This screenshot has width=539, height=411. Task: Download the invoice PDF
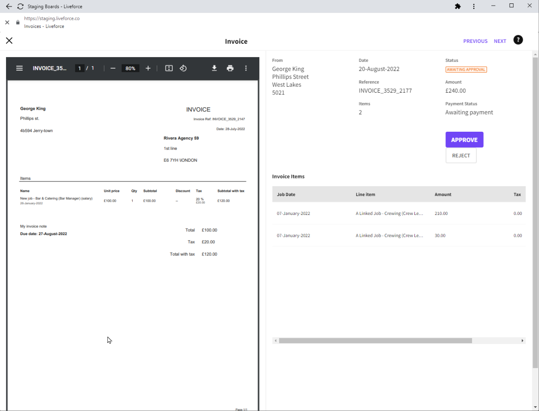coord(214,68)
